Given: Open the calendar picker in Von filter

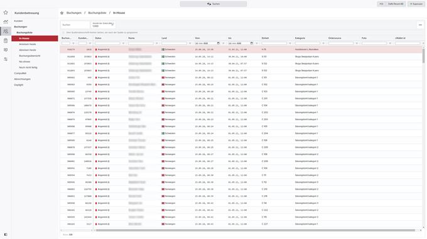Looking at the screenshot, I should [218, 43].
